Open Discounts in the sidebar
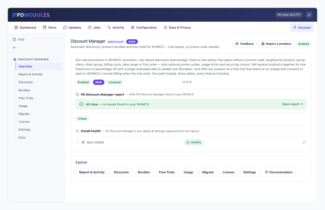Image resolution: width=325 pixels, height=210 pixels. (39, 82)
